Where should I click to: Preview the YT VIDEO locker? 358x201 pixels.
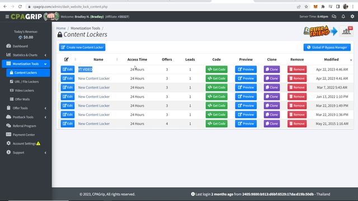pos(246,69)
